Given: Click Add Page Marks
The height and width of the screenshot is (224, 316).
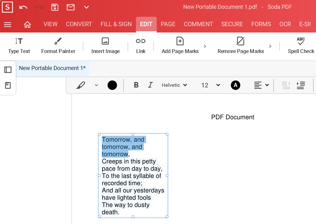Looking at the screenshot, I should [x=180, y=46].
